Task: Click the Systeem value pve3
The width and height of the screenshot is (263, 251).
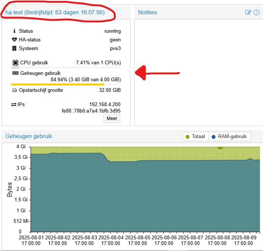Action: pos(115,48)
